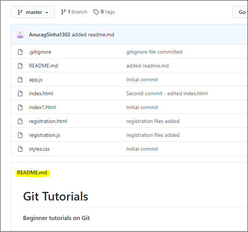Open the styles.css file
Viewport: 248px width, 232px height.
39,149
